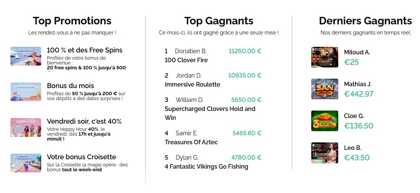Click the Bonus Croisette banner image

click(26, 163)
